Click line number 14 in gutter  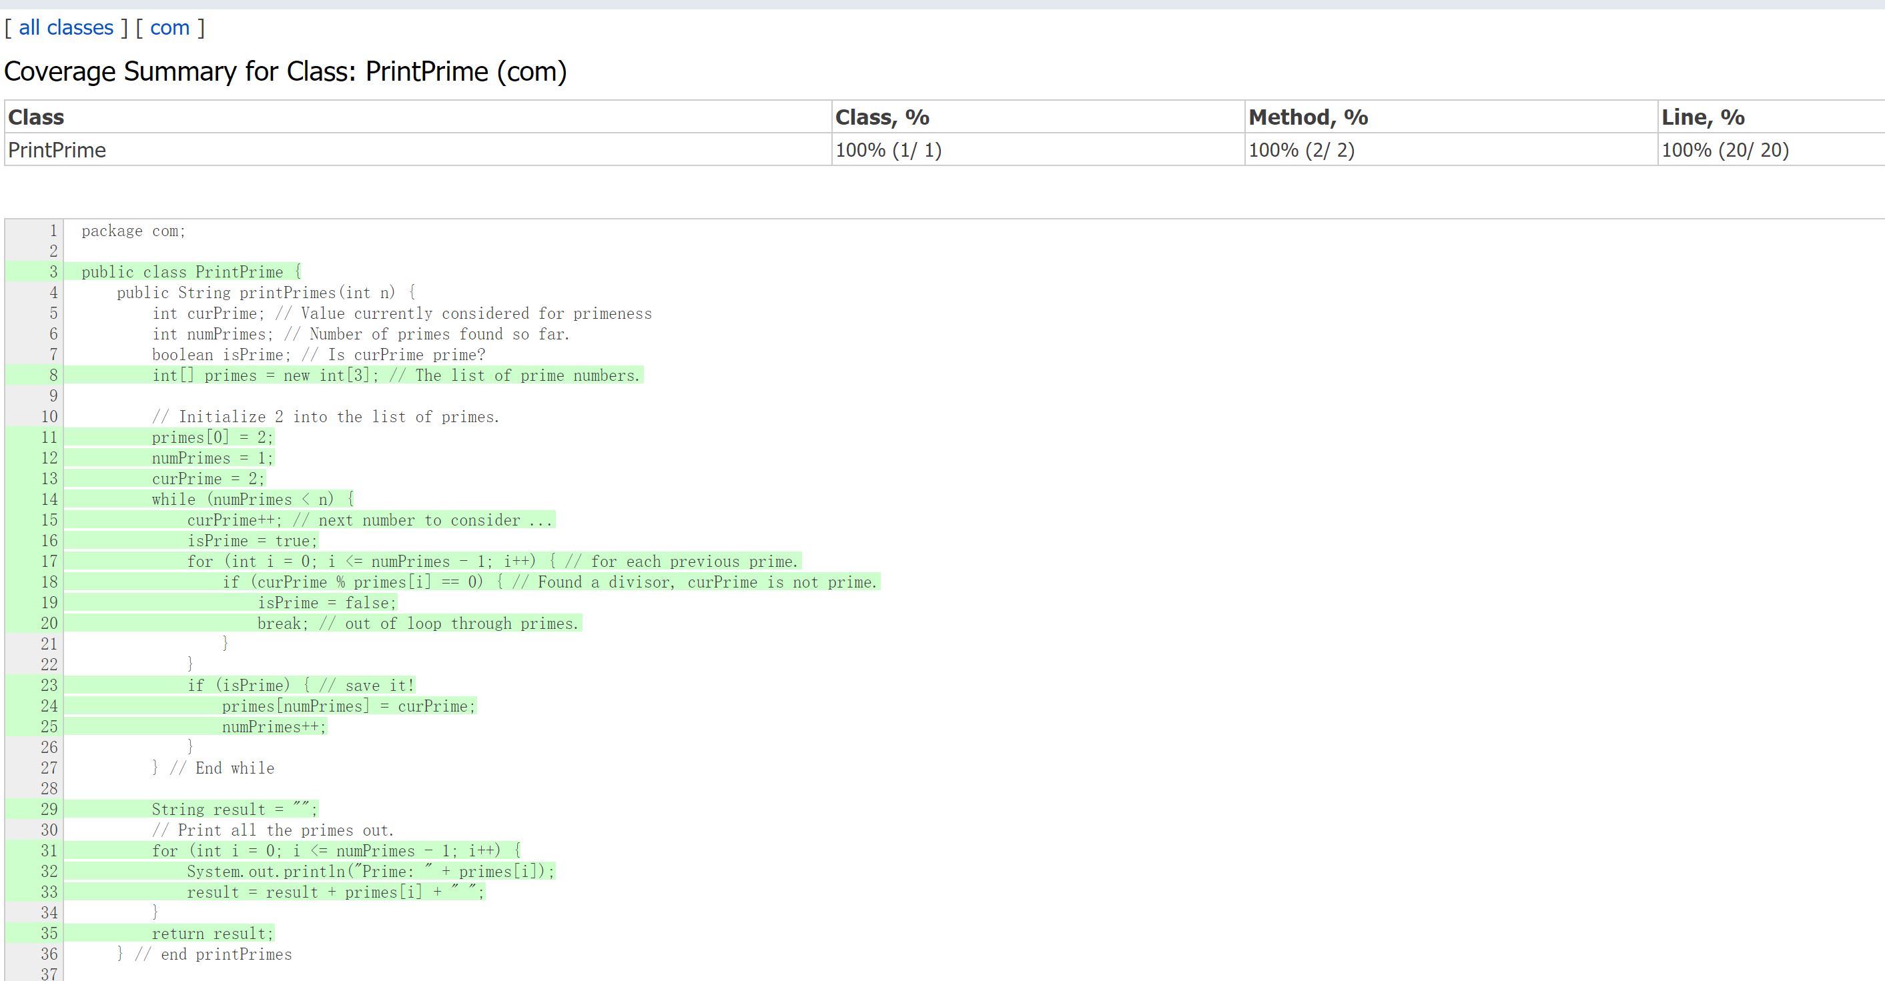(49, 500)
